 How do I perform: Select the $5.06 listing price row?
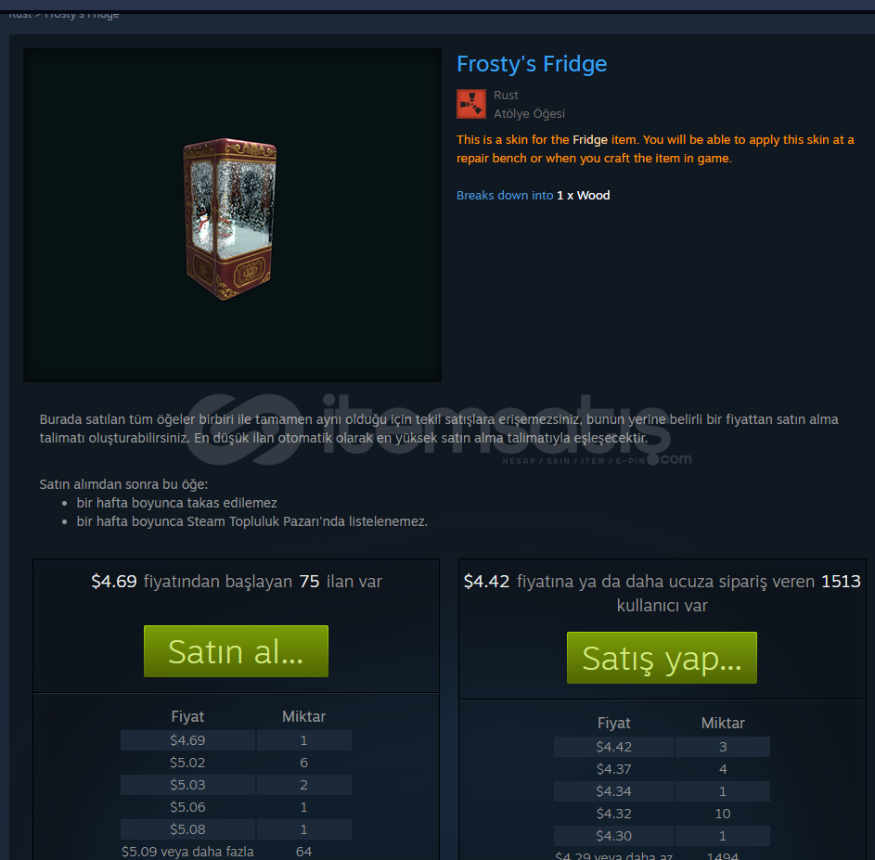point(236,807)
